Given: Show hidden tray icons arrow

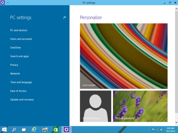Looking at the screenshot, I should (149, 129).
